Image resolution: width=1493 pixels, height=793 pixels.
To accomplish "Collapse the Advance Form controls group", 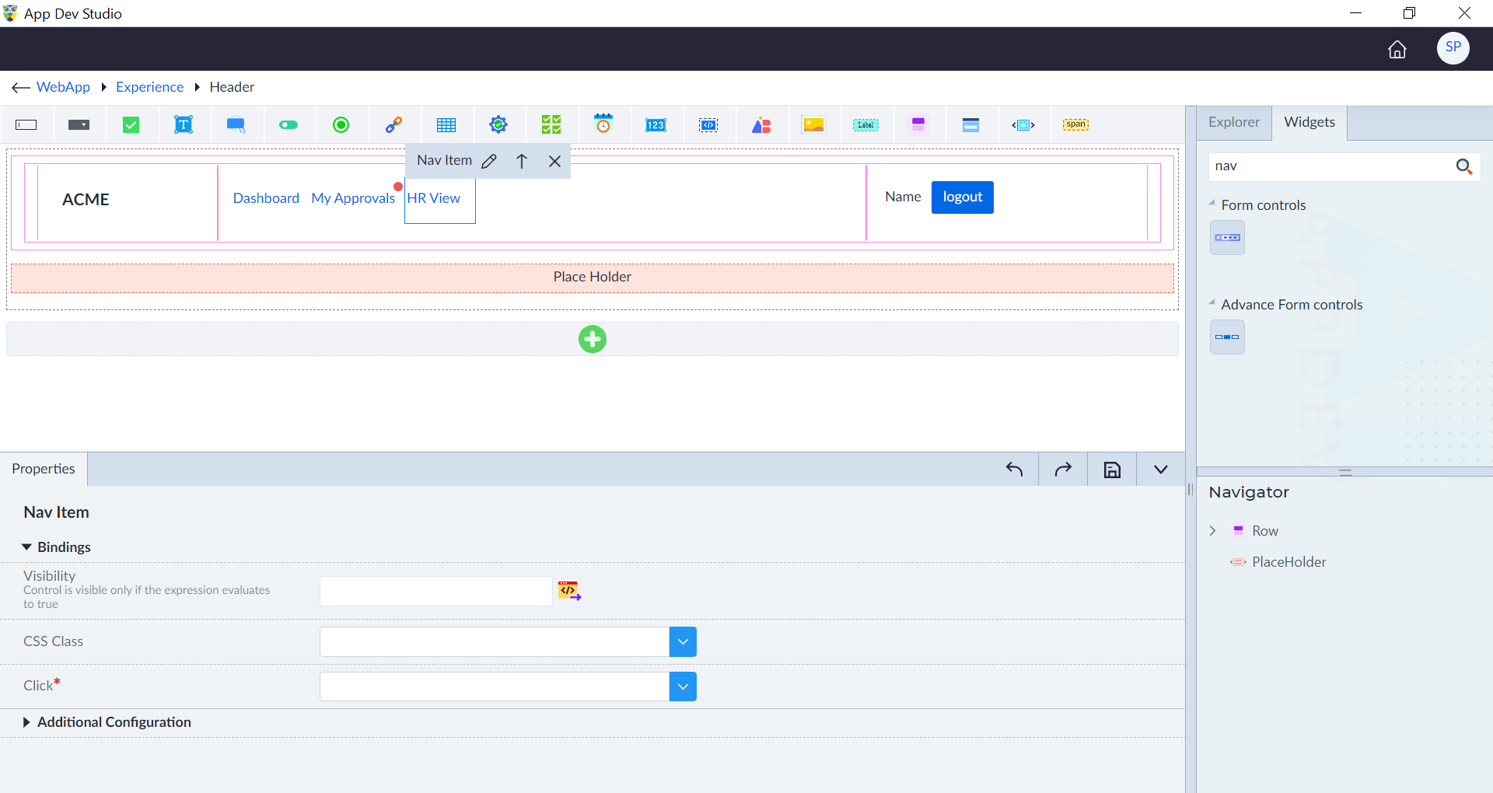I will tap(1212, 302).
